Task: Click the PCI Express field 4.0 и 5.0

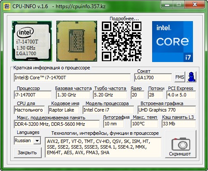Action: click(181, 95)
